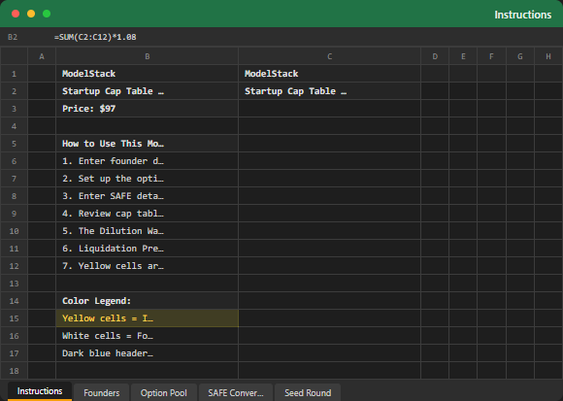Select the Price: $97 cell

click(148, 109)
